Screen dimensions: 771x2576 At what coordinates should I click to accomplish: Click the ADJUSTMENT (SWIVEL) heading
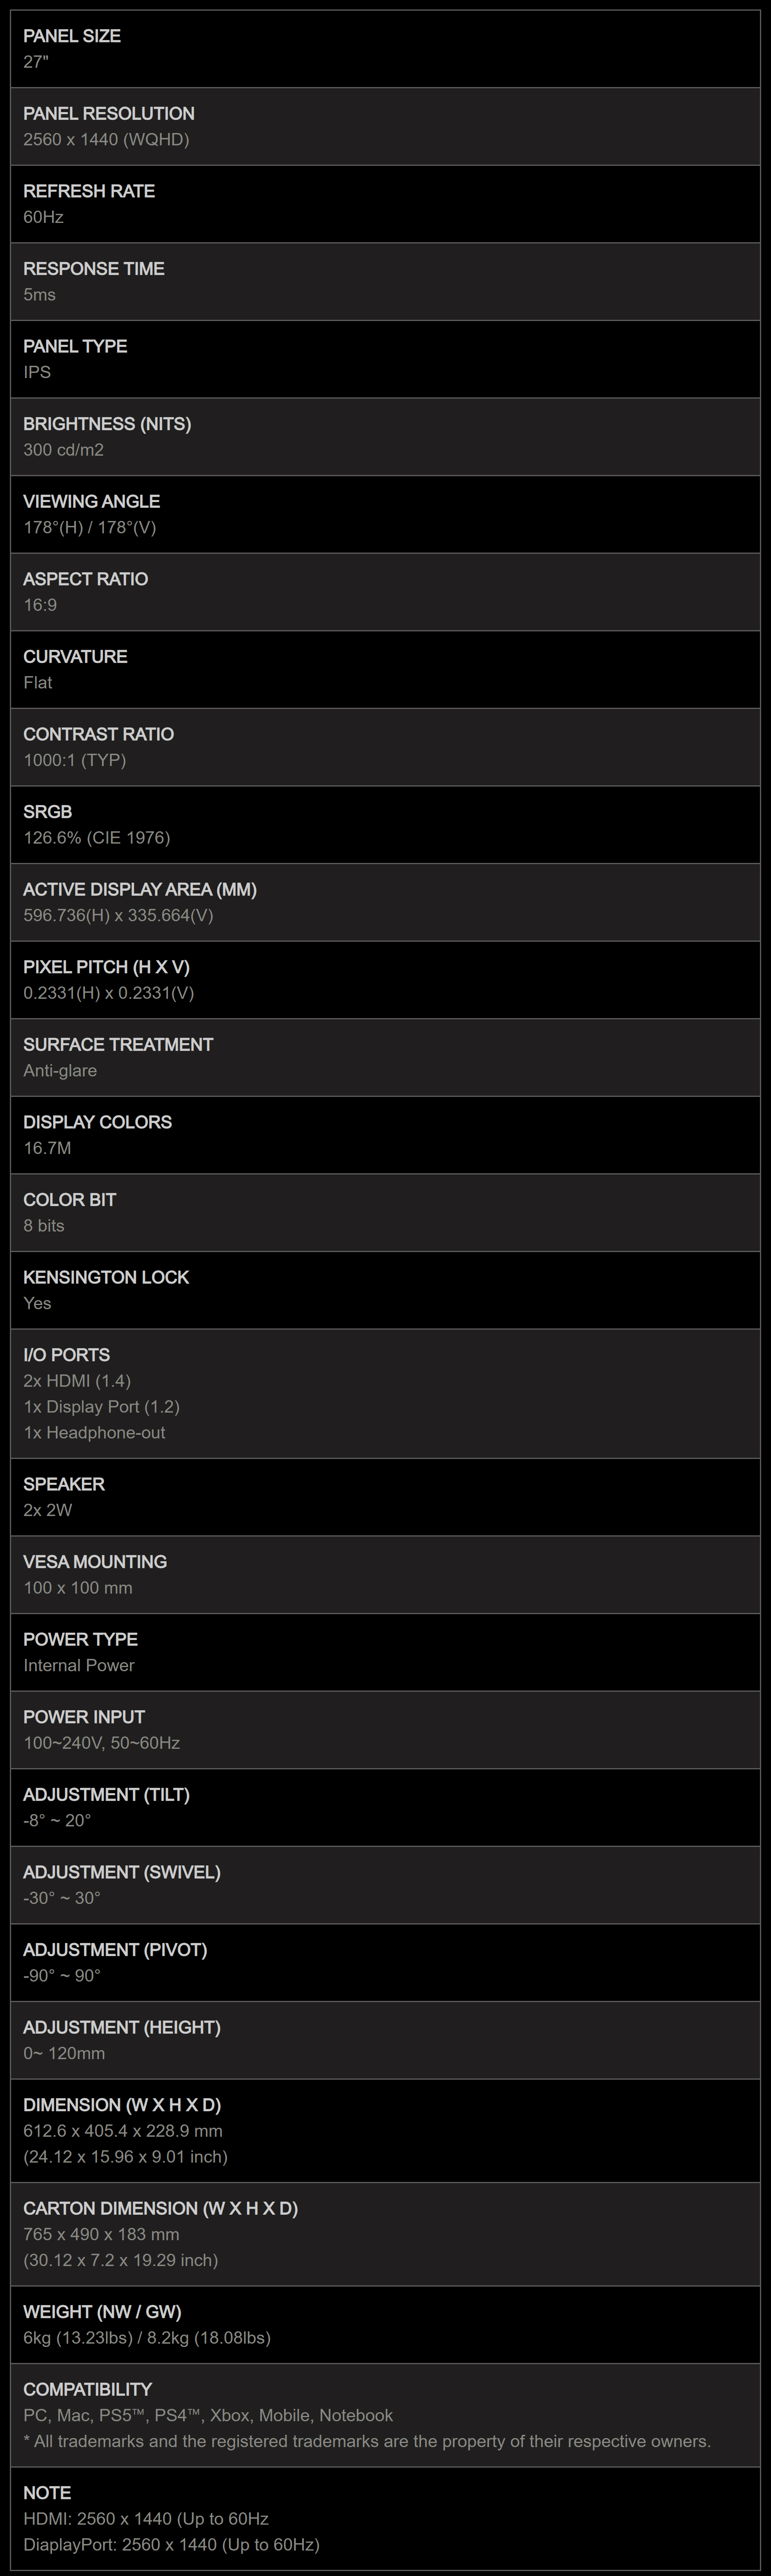coord(122,1872)
